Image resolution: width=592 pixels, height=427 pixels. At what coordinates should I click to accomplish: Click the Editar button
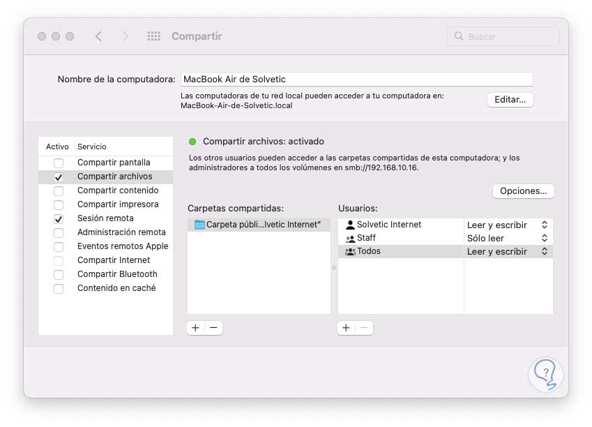510,100
